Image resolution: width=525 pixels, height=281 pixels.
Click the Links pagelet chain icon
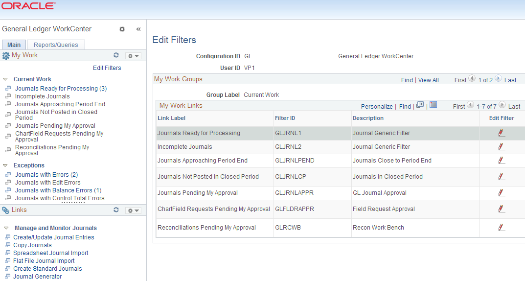6,210
